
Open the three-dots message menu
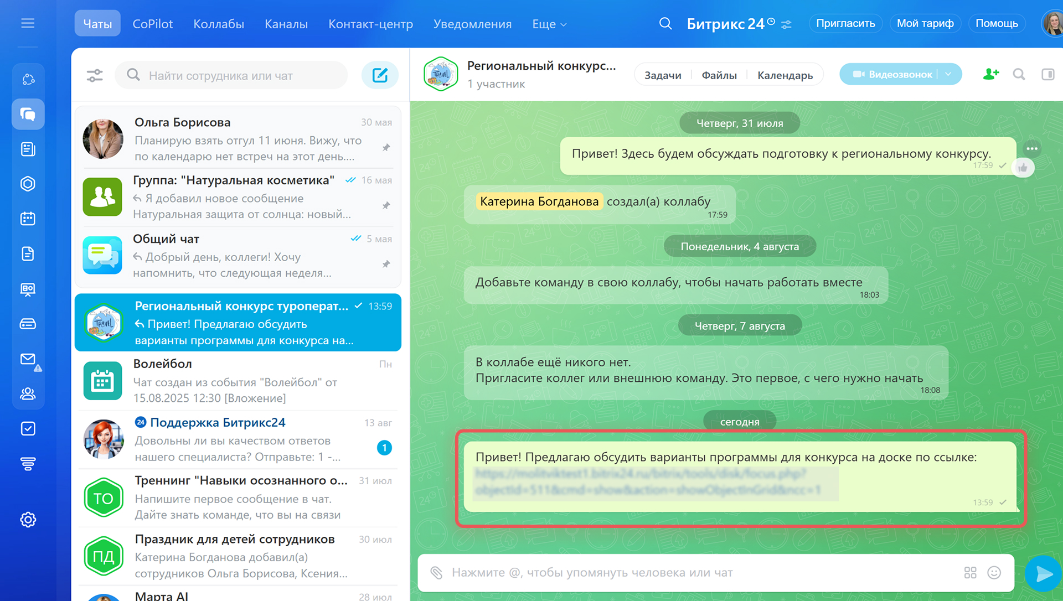coord(1031,148)
